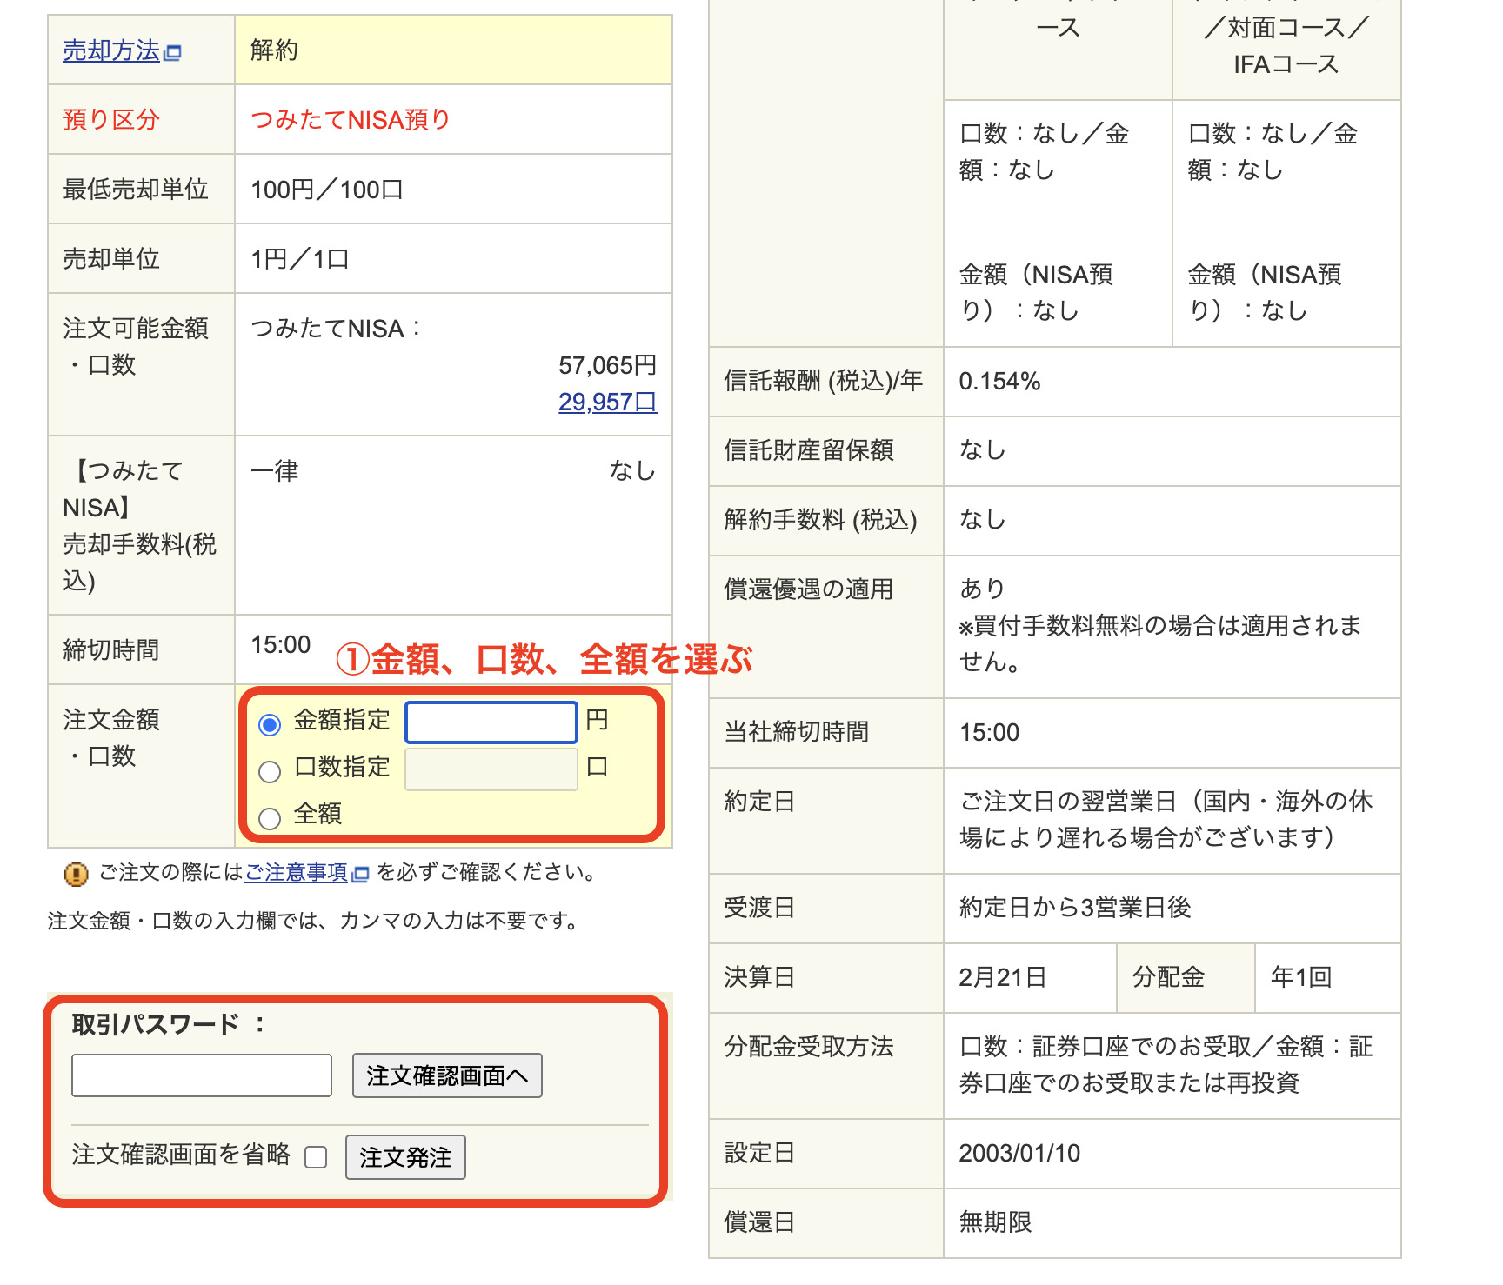This screenshot has height=1285, width=1503.
Task: Click the 分配金受取方法 label cell
Action: [x=826, y=1066]
